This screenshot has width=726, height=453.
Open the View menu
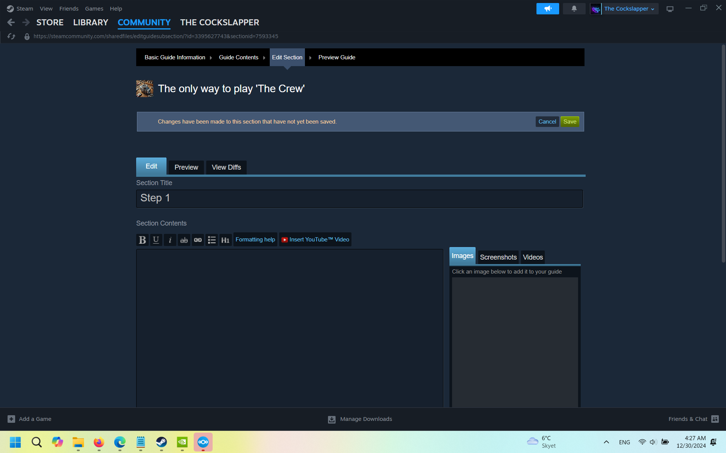coord(46,9)
